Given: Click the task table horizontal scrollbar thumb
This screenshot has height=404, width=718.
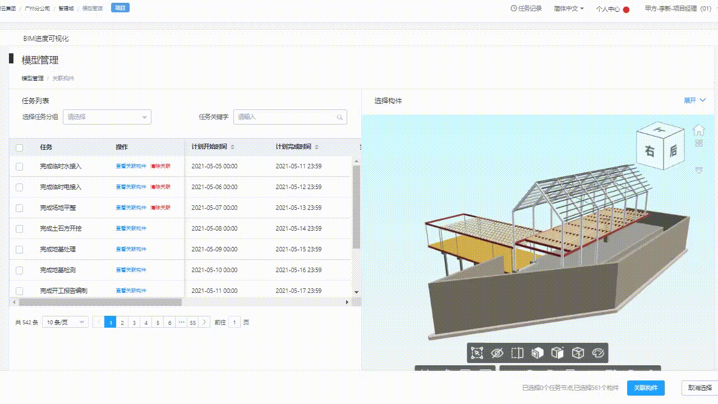Looking at the screenshot, I should pos(100,302).
